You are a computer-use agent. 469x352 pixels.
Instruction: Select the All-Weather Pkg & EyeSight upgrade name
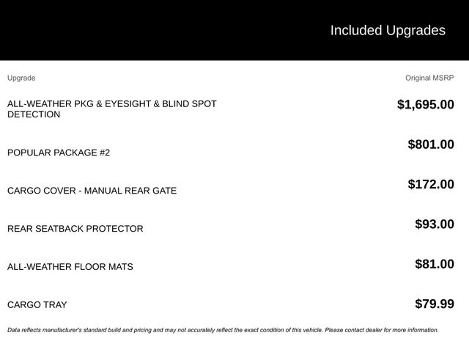coord(111,104)
